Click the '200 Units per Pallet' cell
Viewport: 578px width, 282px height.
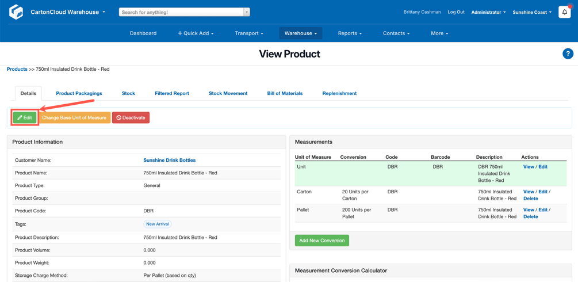pos(357,213)
